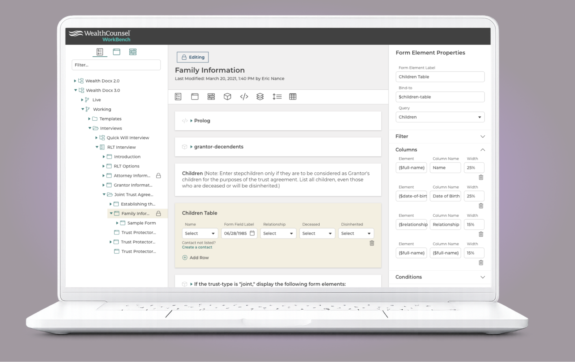Image resolution: width=575 pixels, height=362 pixels.
Task: Expand the Conditions section
Action: pos(483,277)
